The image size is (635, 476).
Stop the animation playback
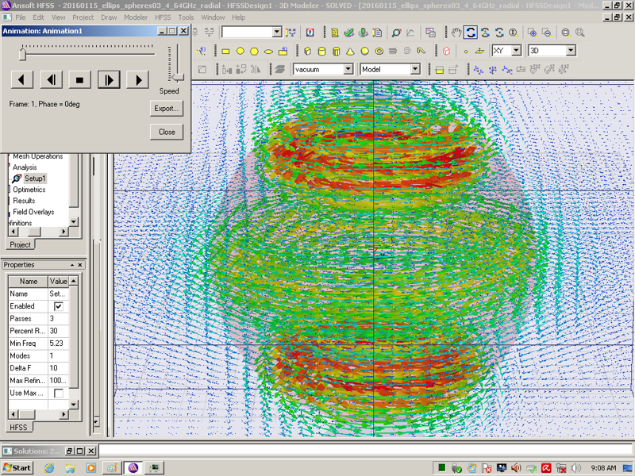[x=79, y=79]
